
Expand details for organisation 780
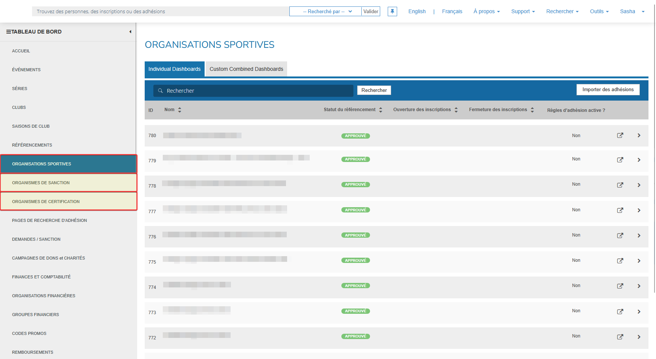click(639, 135)
